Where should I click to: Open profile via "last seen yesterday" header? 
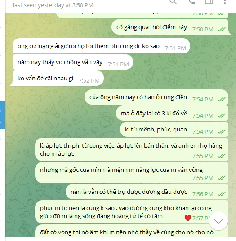(x=53, y=5)
